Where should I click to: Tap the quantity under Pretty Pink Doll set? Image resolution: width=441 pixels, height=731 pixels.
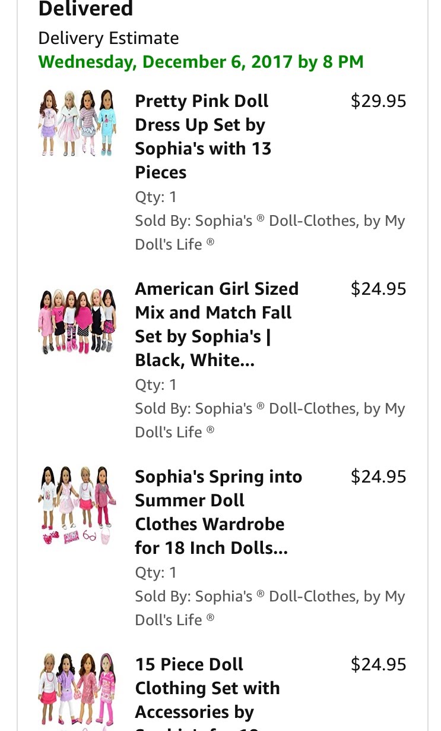[x=156, y=197]
